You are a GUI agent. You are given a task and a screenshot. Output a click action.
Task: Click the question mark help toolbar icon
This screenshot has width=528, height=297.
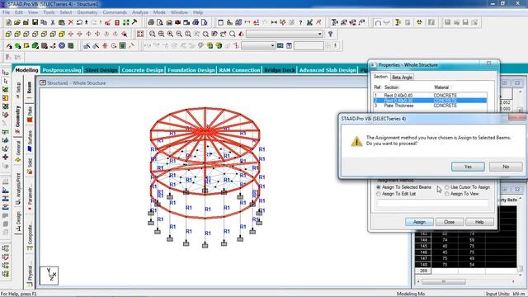(300, 22)
